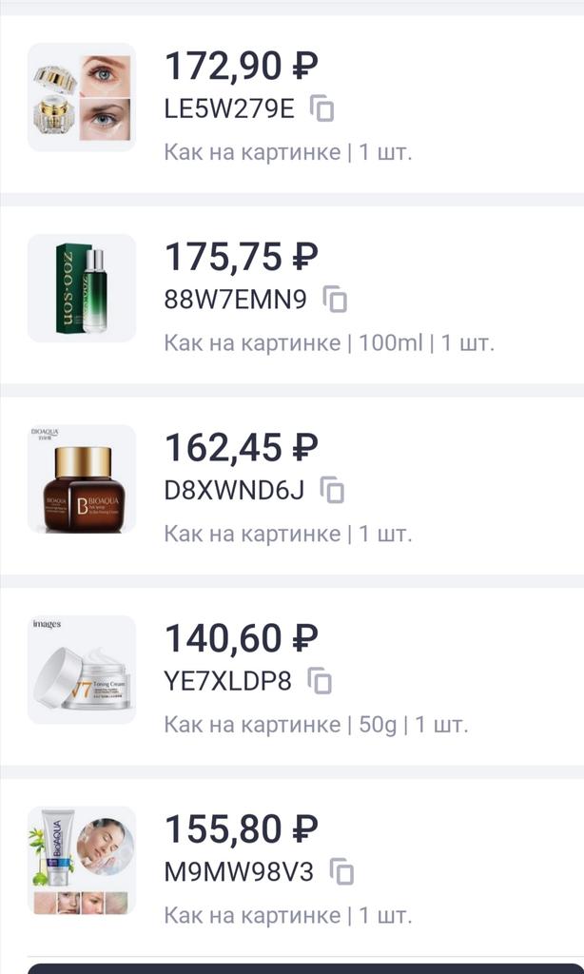This screenshot has height=974, width=584.
Task: Open the V7 Toning Cream thumbnail
Action: (x=82, y=670)
